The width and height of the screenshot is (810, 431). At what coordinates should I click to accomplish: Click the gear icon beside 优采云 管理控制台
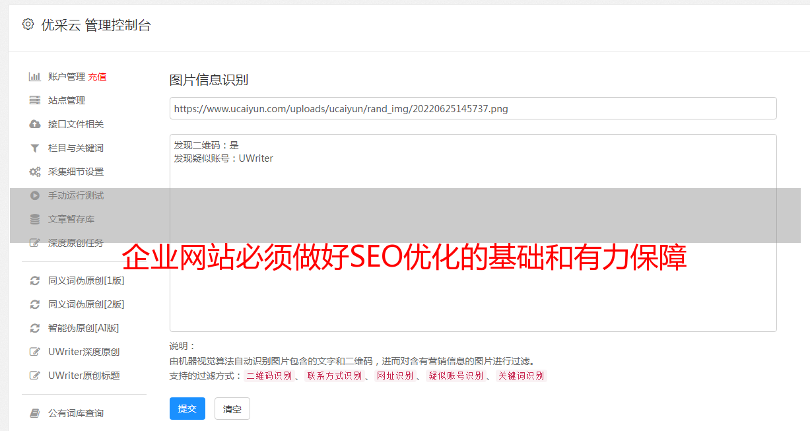[28, 24]
